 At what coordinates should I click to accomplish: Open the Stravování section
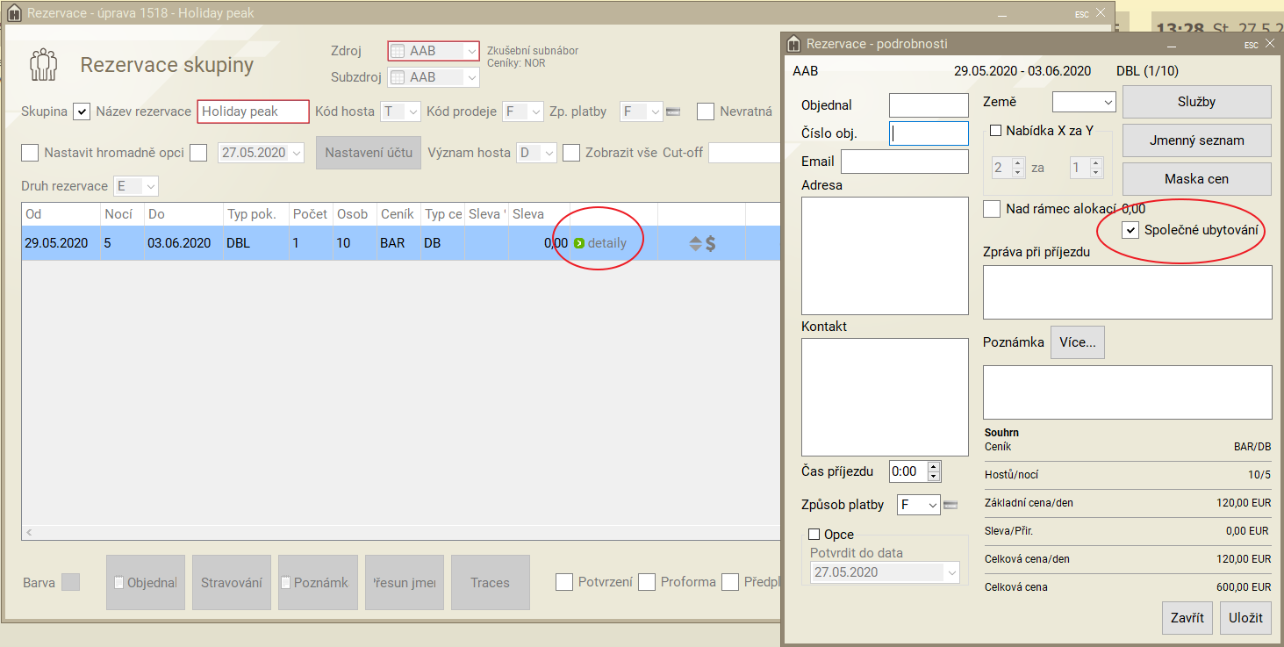click(232, 582)
